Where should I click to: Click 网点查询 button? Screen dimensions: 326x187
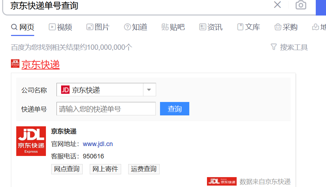pos(67,169)
